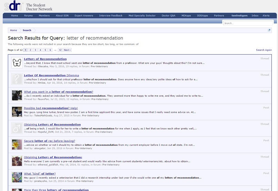
Task: Click the Search input field at top right
Action: (x=247, y=23)
